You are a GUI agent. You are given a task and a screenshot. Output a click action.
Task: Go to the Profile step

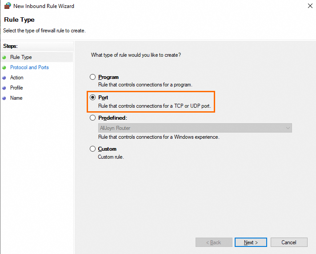[16, 88]
